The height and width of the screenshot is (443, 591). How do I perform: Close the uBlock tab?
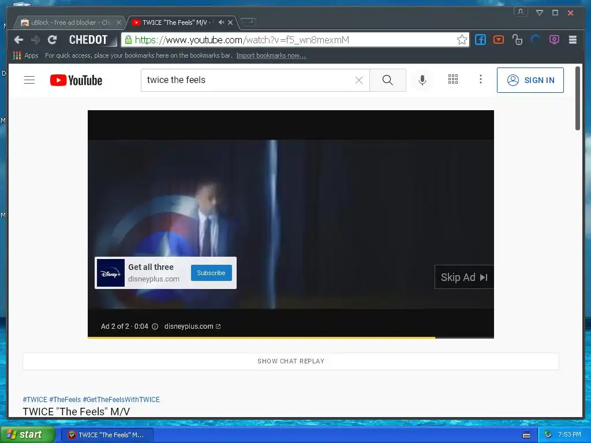click(119, 22)
